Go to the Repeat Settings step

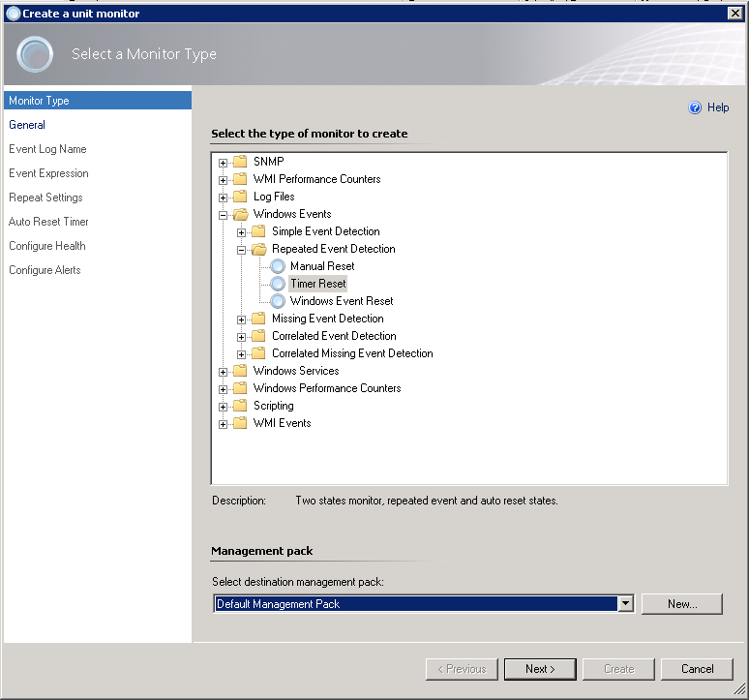tap(45, 198)
